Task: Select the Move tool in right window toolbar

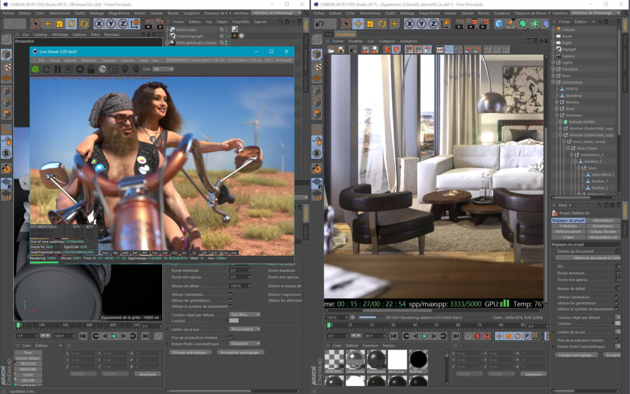Action: (x=358, y=24)
